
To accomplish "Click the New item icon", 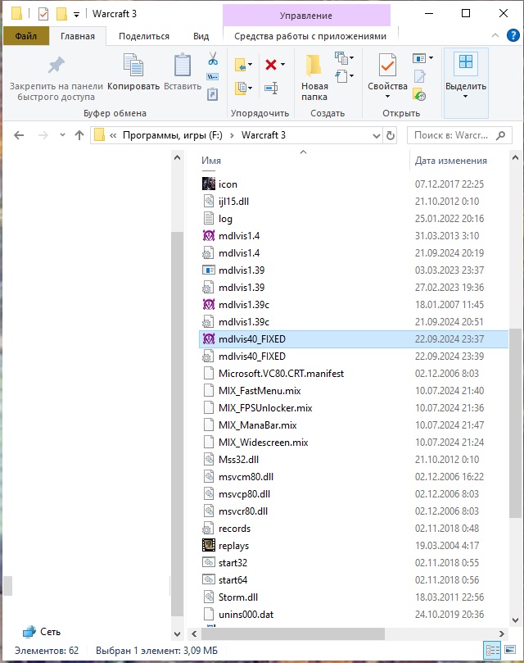I will (x=341, y=57).
